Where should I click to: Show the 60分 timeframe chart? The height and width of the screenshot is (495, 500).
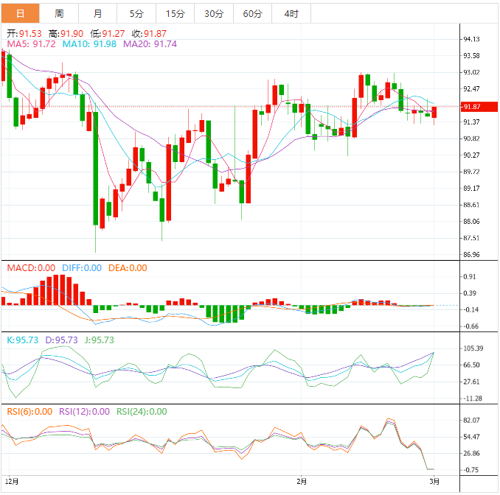click(x=252, y=13)
